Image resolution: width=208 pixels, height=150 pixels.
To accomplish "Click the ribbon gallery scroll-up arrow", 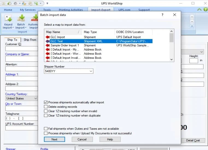I will coord(192,17).
